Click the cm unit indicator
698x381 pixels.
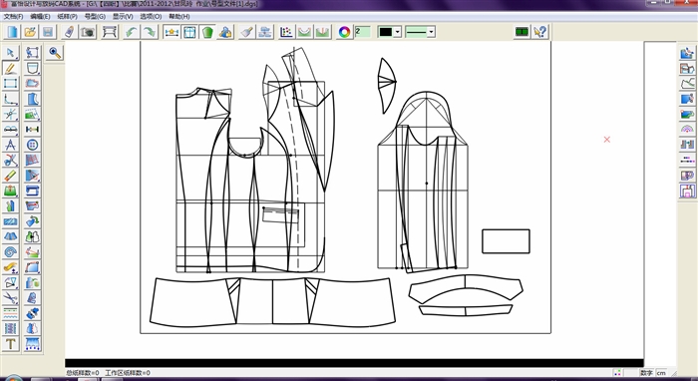[x=661, y=373]
